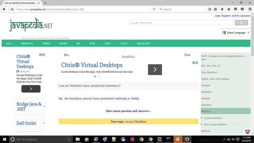Reload the page with the refresh icon
Viewport: 254px width, 143px height.
(154, 9)
